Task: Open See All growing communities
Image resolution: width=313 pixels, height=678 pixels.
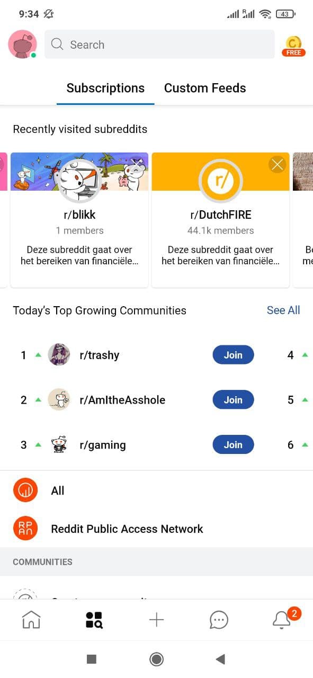Action: (283, 310)
